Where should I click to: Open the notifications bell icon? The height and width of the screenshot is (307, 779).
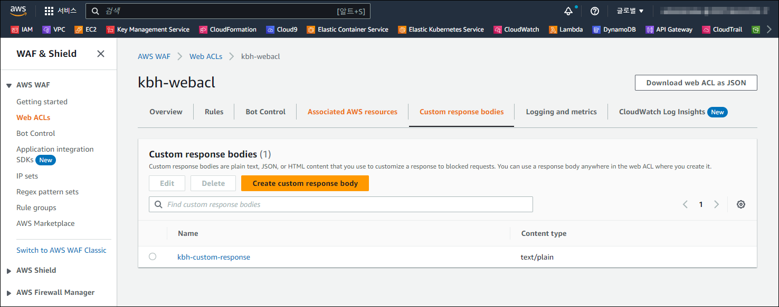pyautogui.click(x=568, y=11)
